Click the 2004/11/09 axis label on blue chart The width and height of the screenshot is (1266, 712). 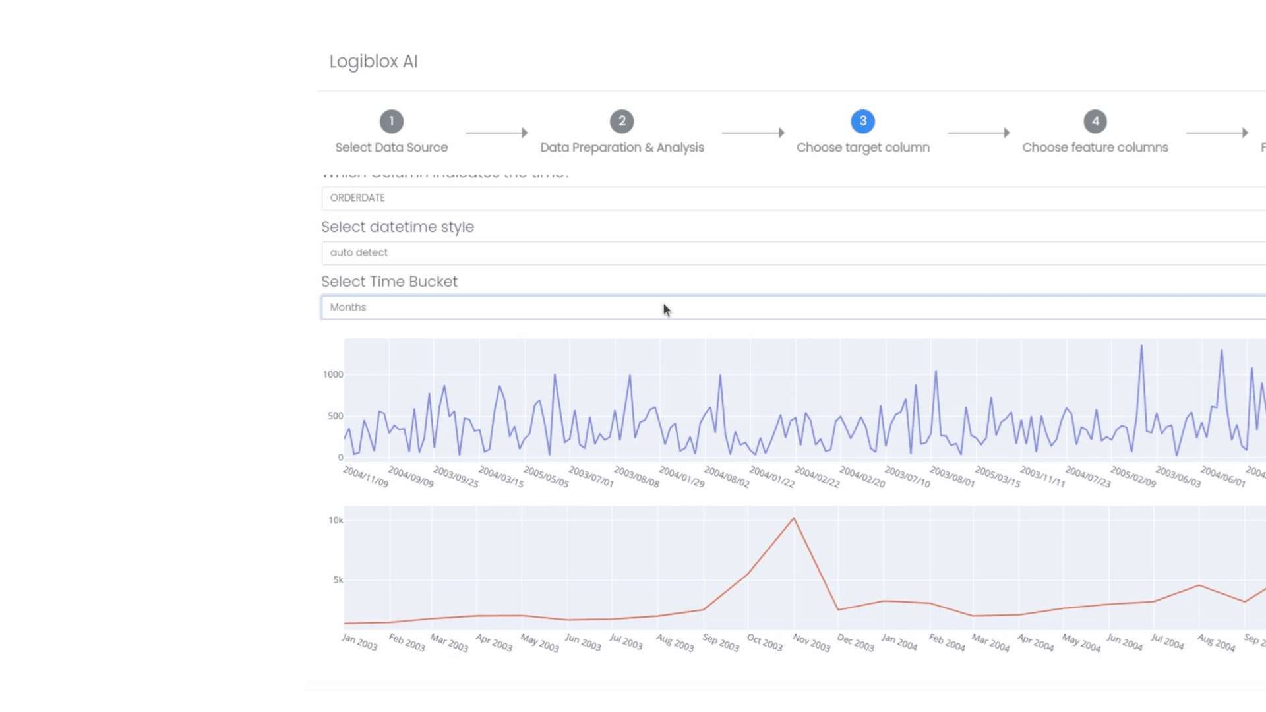click(365, 476)
